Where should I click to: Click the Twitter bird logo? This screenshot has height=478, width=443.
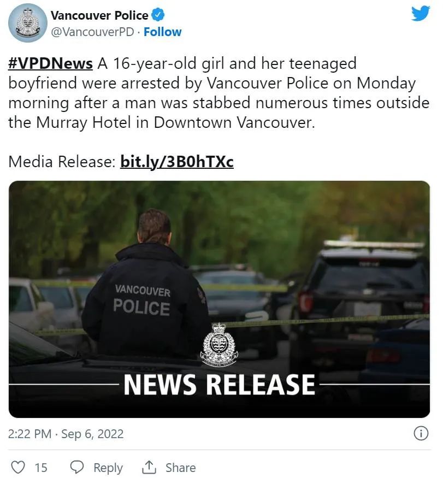tap(421, 14)
